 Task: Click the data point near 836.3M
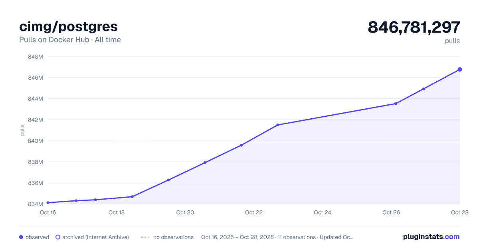point(168,180)
